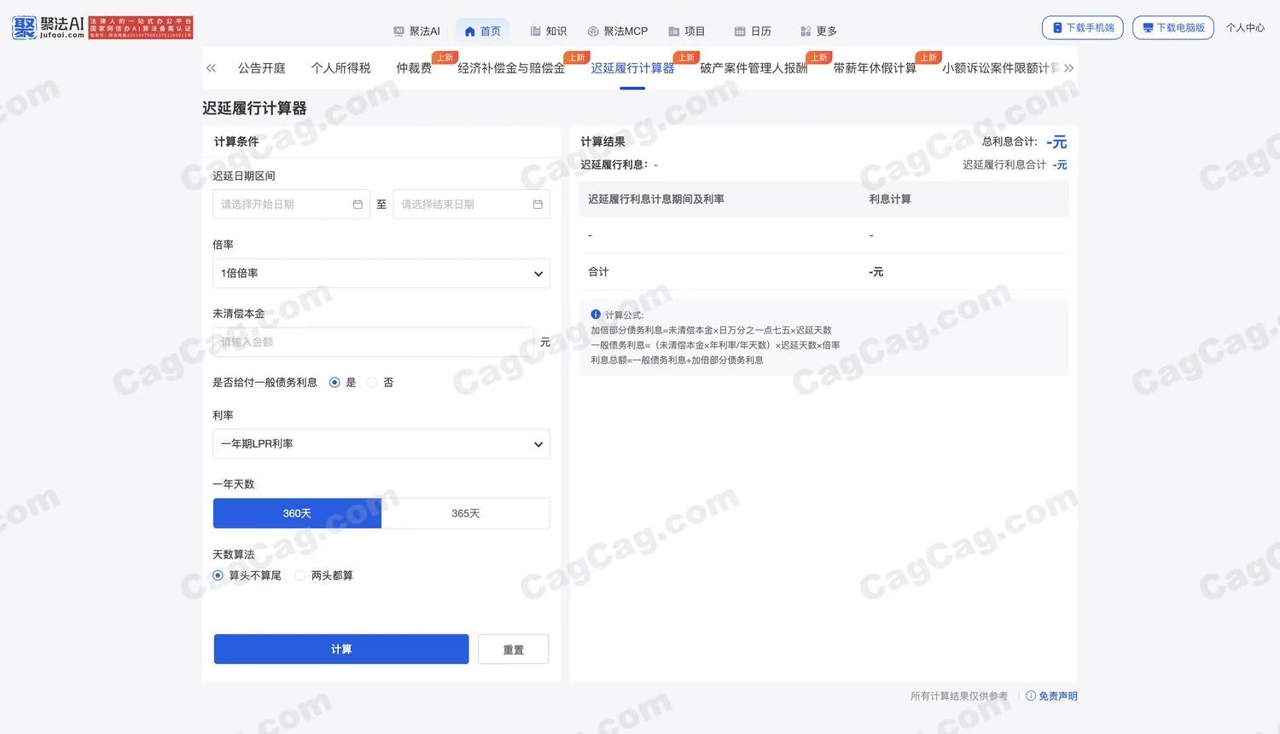Select 否 for 是否给付一般债务利息

tap(372, 383)
